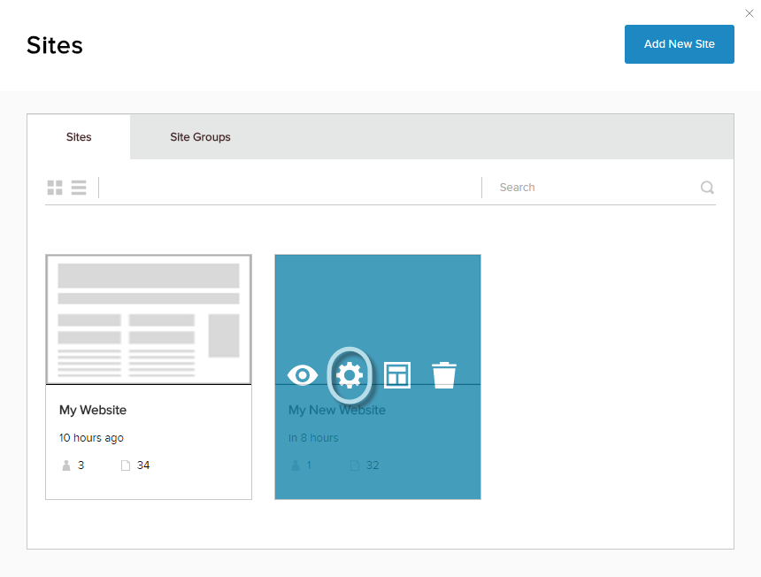The image size is (761, 577).
Task: Open the Site Groups tab
Action: pyautogui.click(x=200, y=137)
